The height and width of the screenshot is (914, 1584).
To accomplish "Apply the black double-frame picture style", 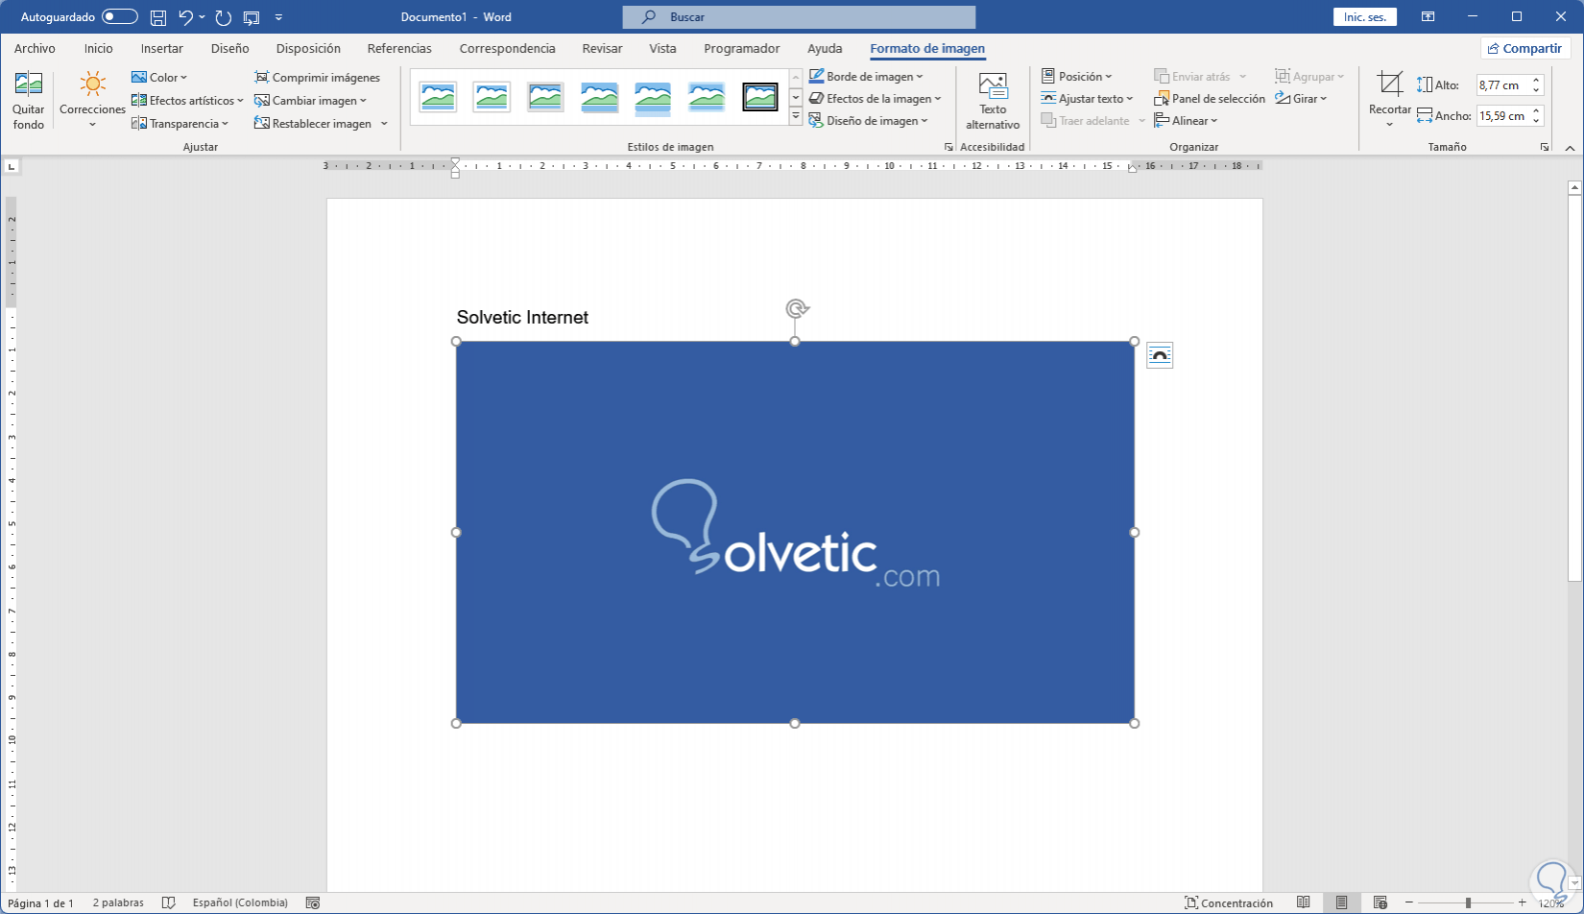I will pyautogui.click(x=760, y=97).
